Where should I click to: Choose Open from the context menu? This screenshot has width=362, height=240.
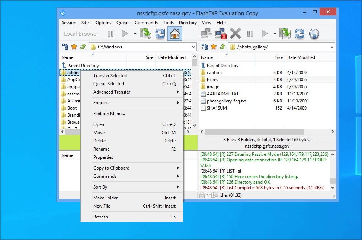(x=132, y=124)
